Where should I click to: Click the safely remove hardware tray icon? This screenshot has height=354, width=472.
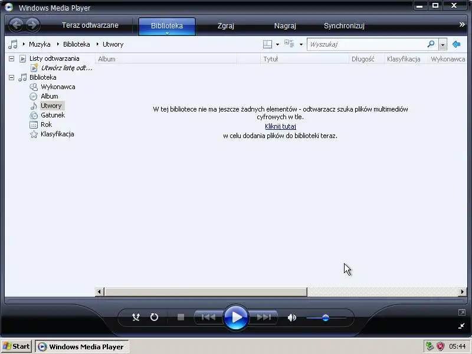430,346
